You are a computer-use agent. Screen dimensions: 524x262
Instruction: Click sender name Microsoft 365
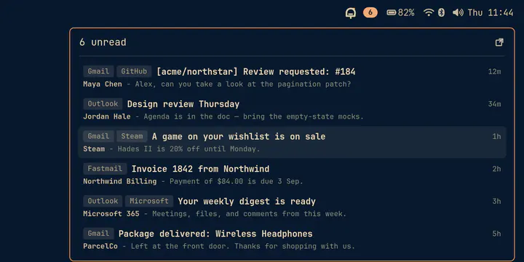coord(111,214)
